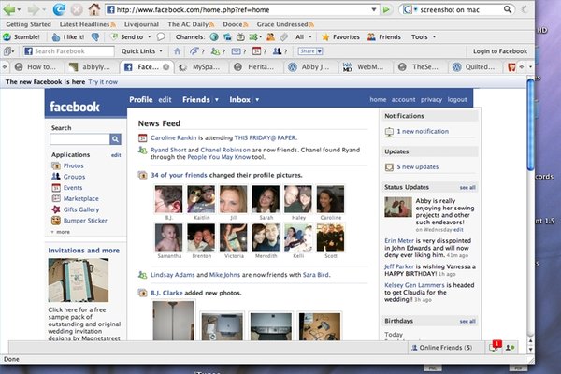Viewport: 561px width, 374px height.
Task: Open the speech bubble comment icon
Action: click(x=161, y=36)
